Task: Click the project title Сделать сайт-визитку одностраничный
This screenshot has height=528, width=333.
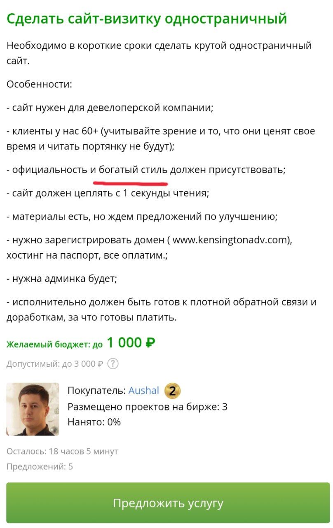Action: click(x=147, y=19)
